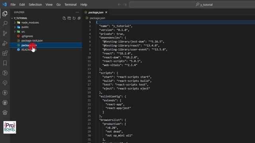Refresh the Explorer file tree

(x=74, y=18)
